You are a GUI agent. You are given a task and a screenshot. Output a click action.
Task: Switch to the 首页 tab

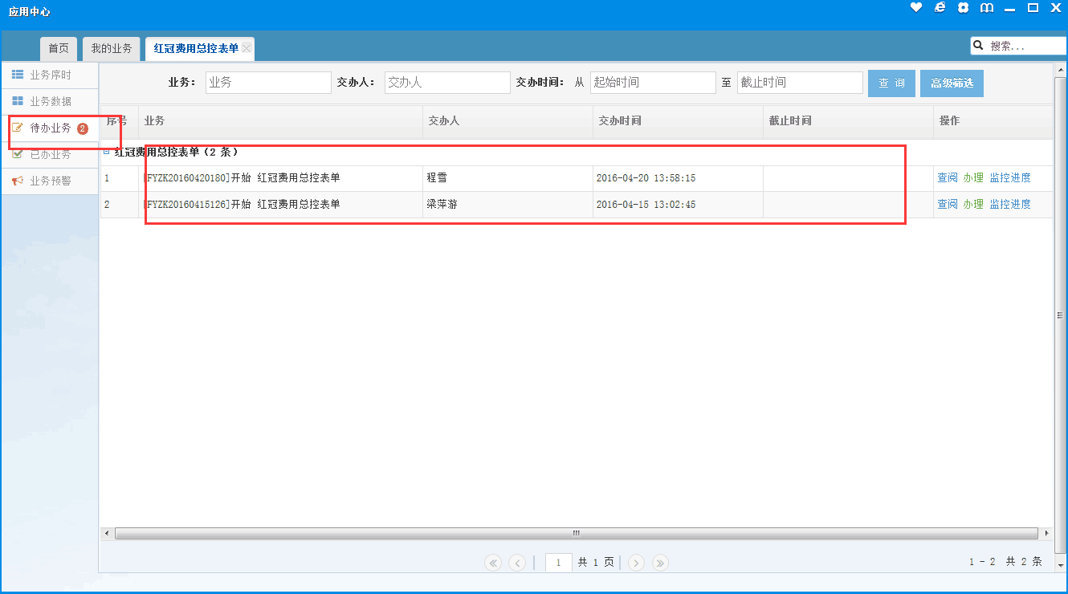[59, 48]
